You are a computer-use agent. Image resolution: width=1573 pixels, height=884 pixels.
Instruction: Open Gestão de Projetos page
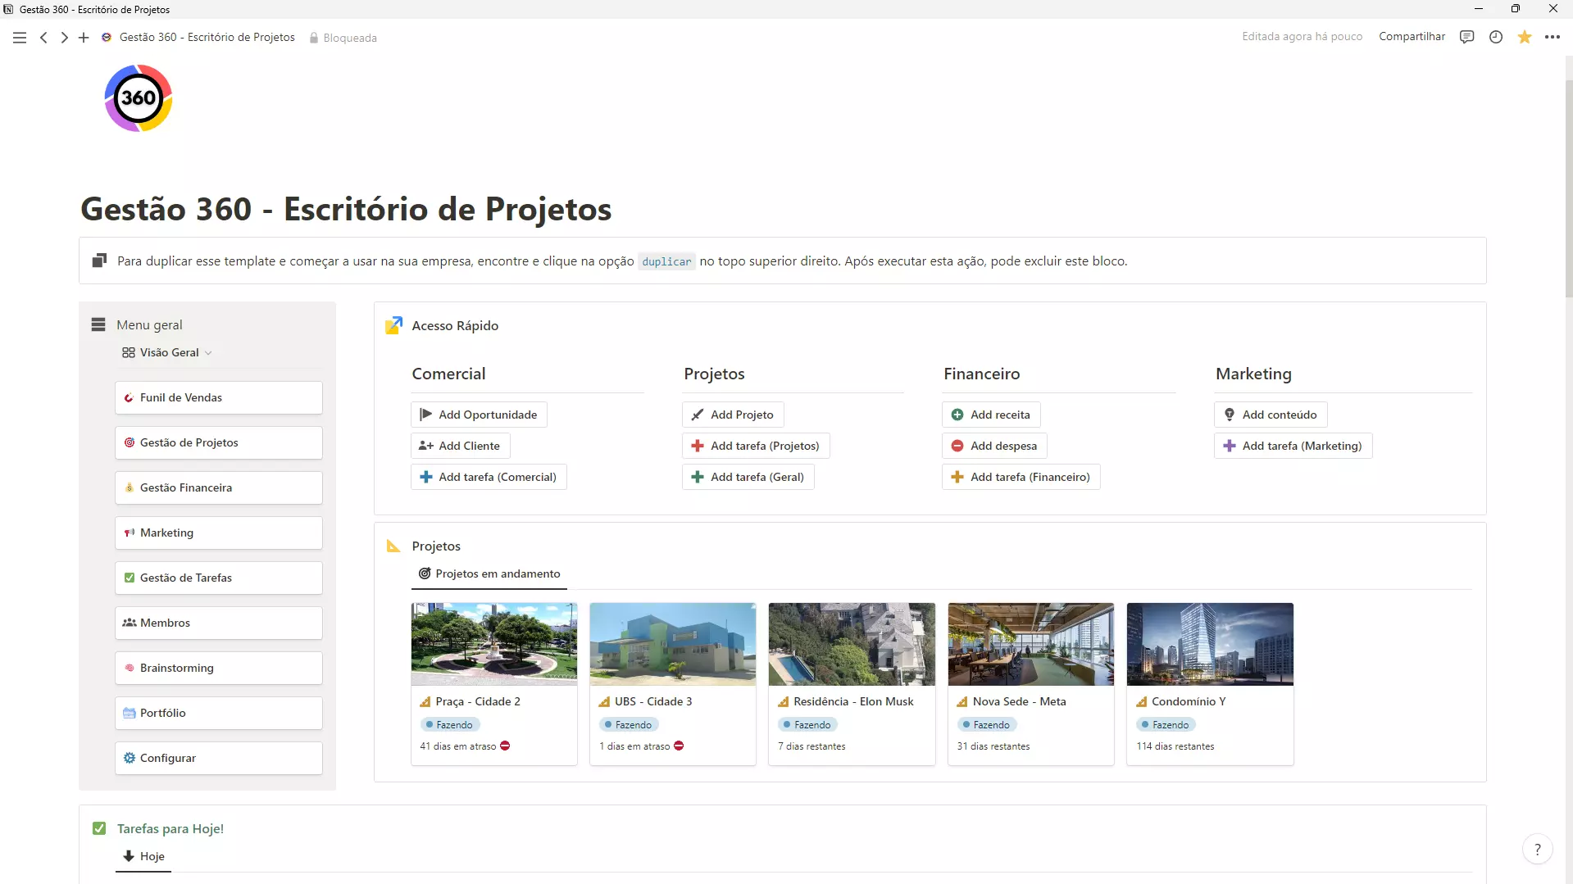(219, 442)
